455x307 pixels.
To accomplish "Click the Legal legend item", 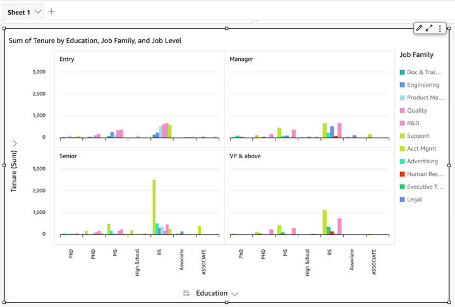I will (414, 199).
